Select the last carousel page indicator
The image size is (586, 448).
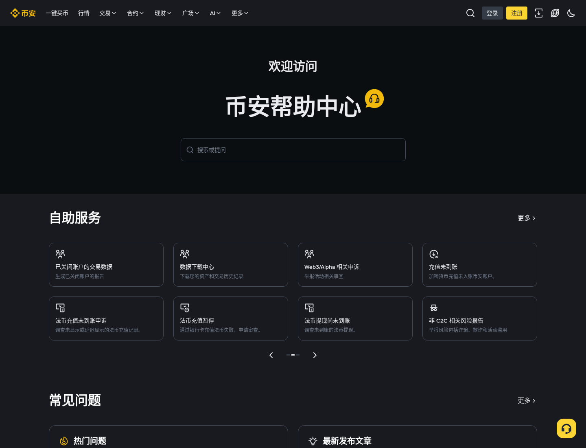[x=298, y=355]
